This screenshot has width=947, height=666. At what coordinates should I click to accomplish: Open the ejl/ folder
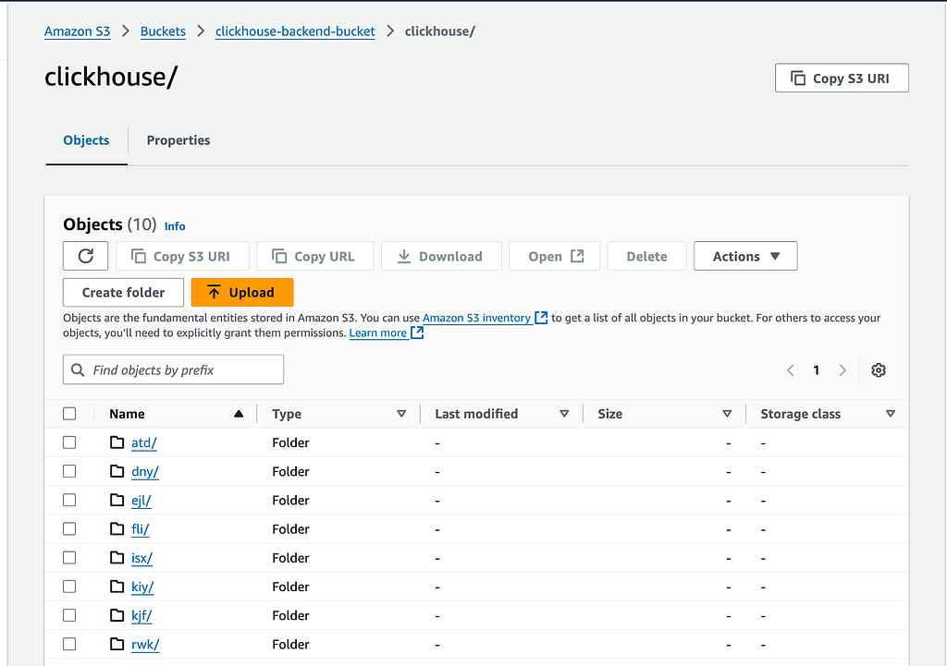141,501
